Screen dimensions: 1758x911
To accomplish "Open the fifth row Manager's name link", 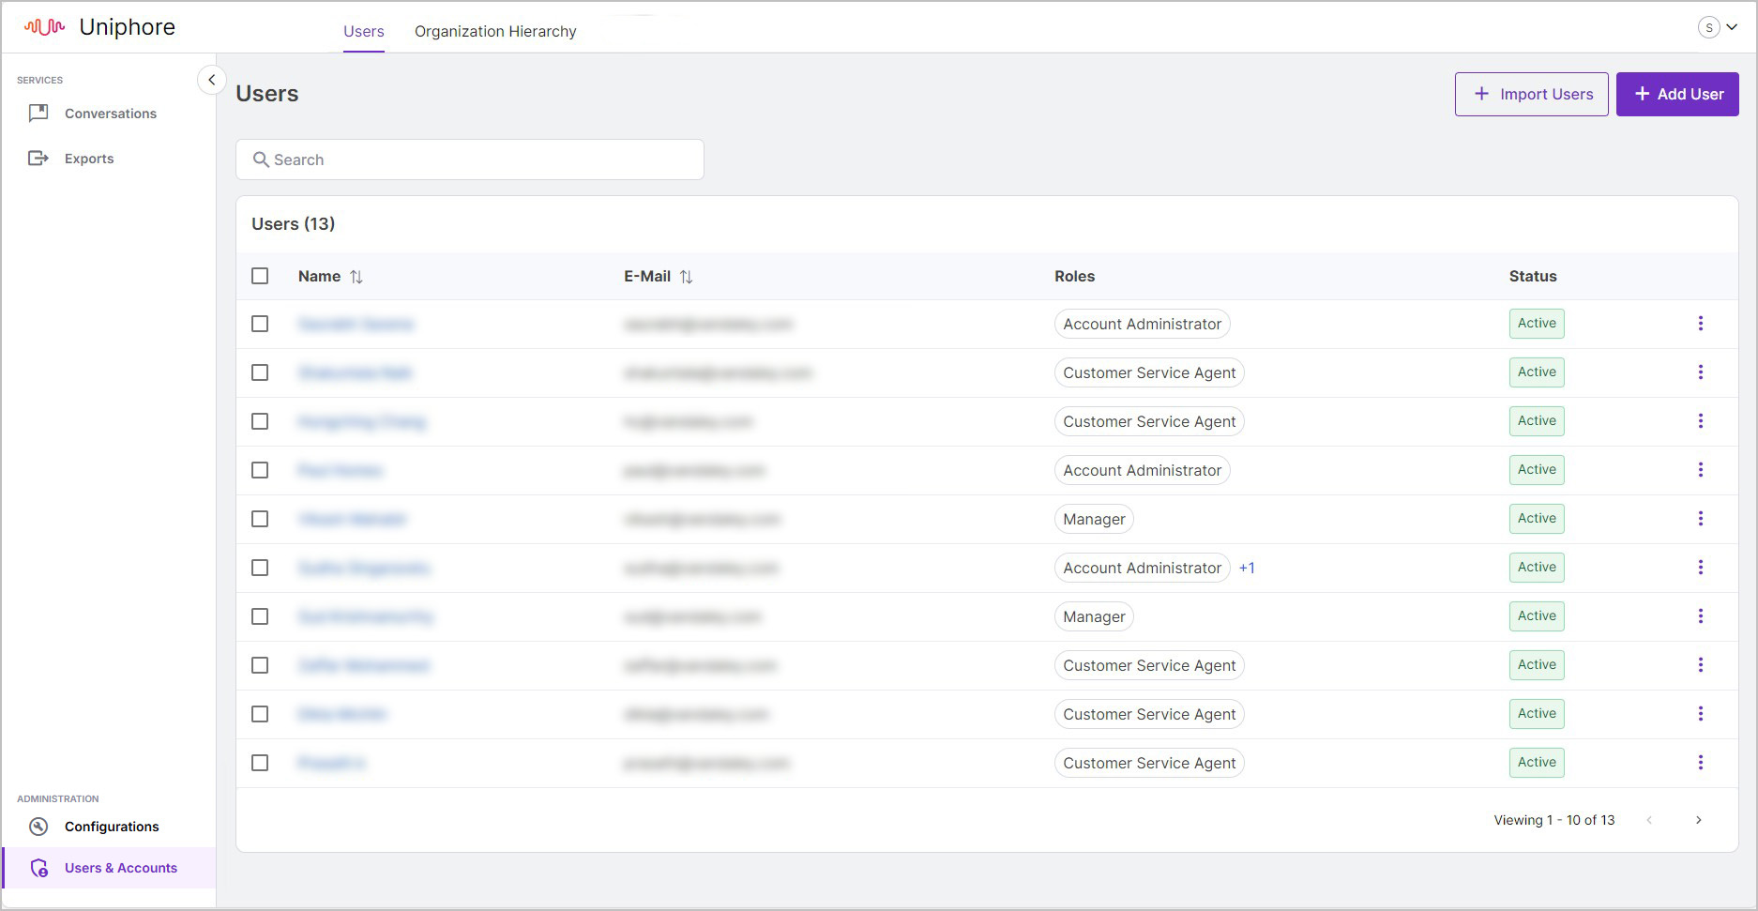I will click(352, 519).
